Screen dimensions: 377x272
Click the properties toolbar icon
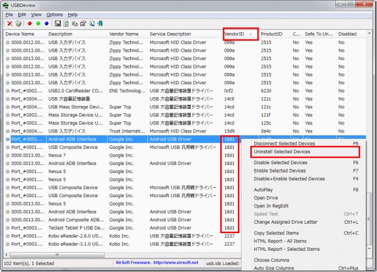(x=83, y=24)
